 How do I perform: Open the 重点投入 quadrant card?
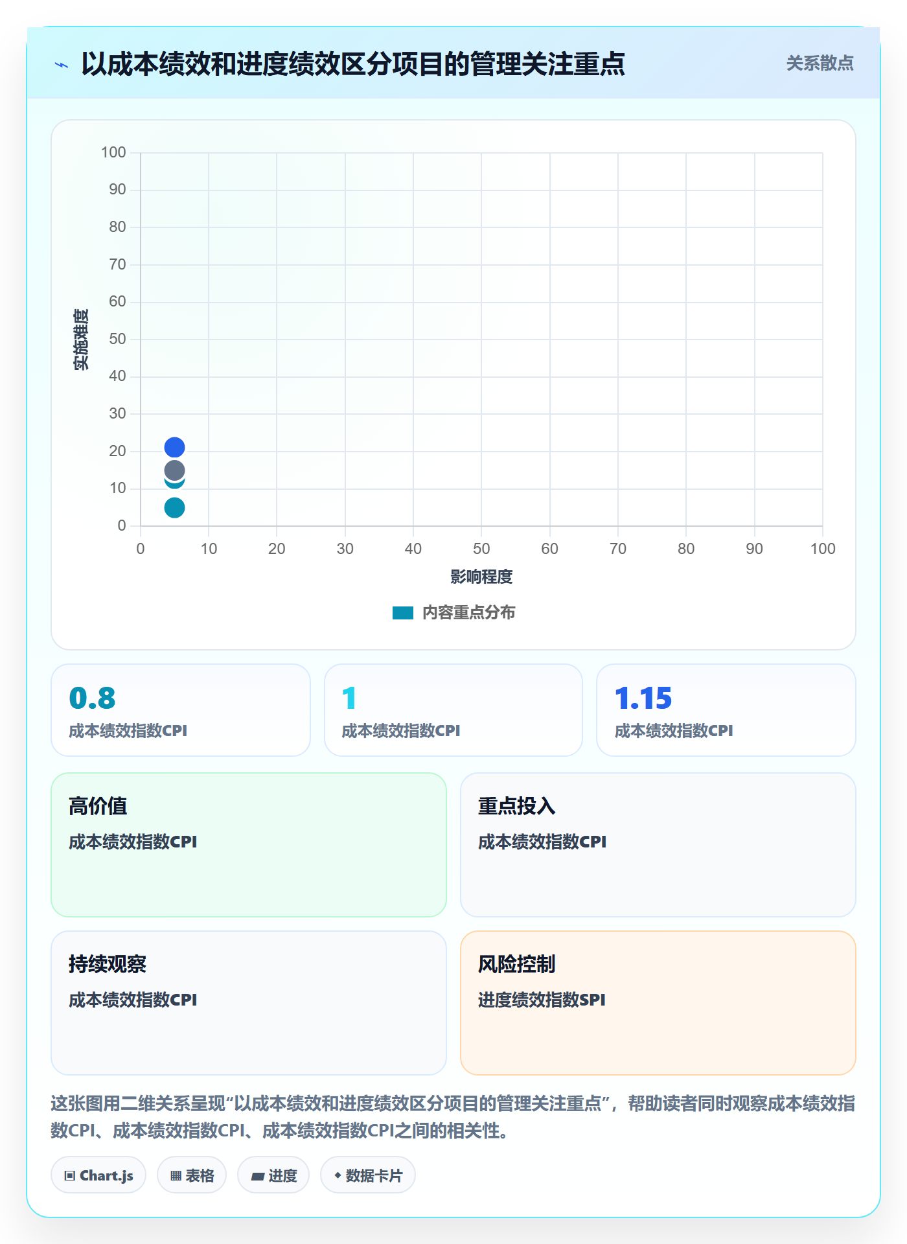pyautogui.click(x=658, y=845)
